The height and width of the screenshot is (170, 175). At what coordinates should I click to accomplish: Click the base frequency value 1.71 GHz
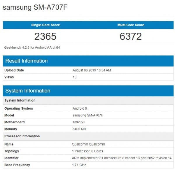click(79, 165)
